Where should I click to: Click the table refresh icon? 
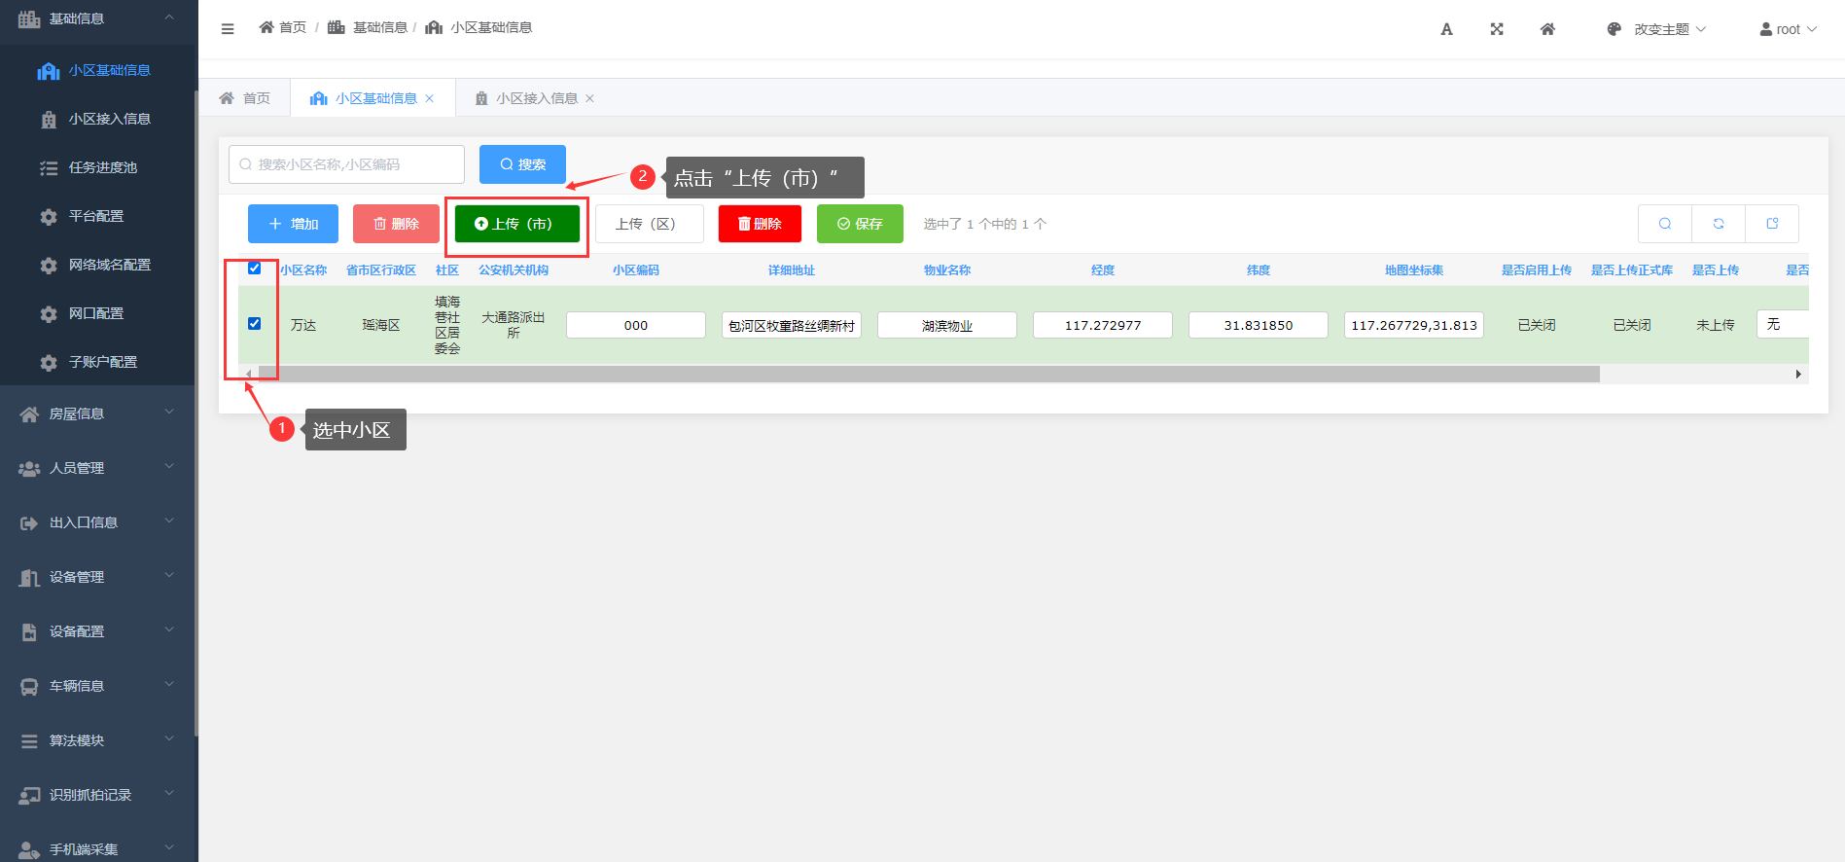[1719, 224]
